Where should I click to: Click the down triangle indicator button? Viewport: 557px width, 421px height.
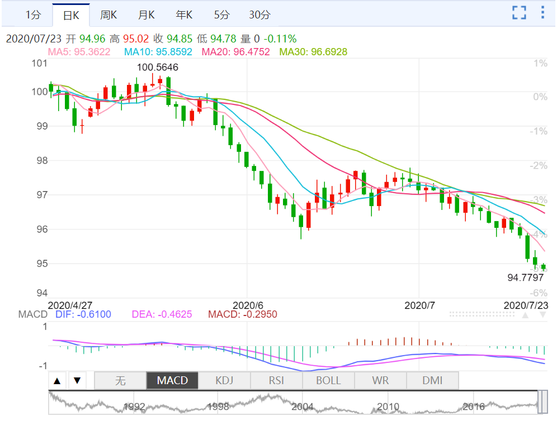point(77,381)
